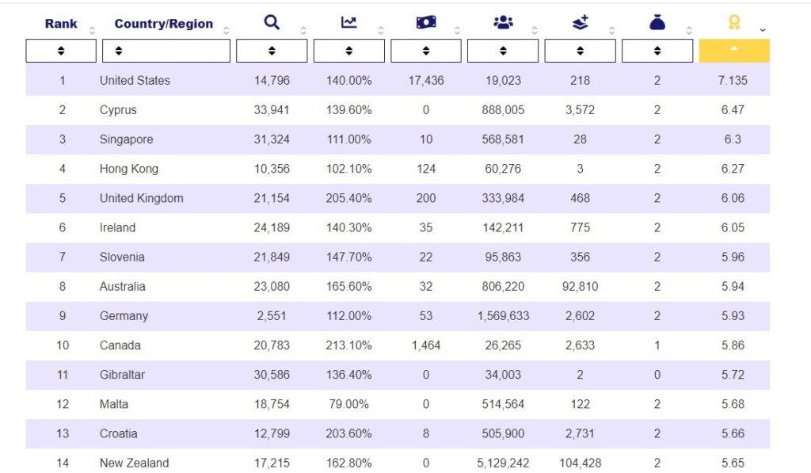Click the 17,436 value for United States
This screenshot has width=811, height=473.
tap(425, 80)
